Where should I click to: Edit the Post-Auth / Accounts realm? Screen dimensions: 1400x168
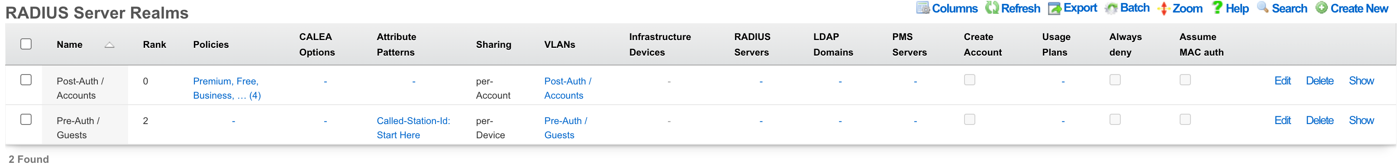(x=1282, y=81)
